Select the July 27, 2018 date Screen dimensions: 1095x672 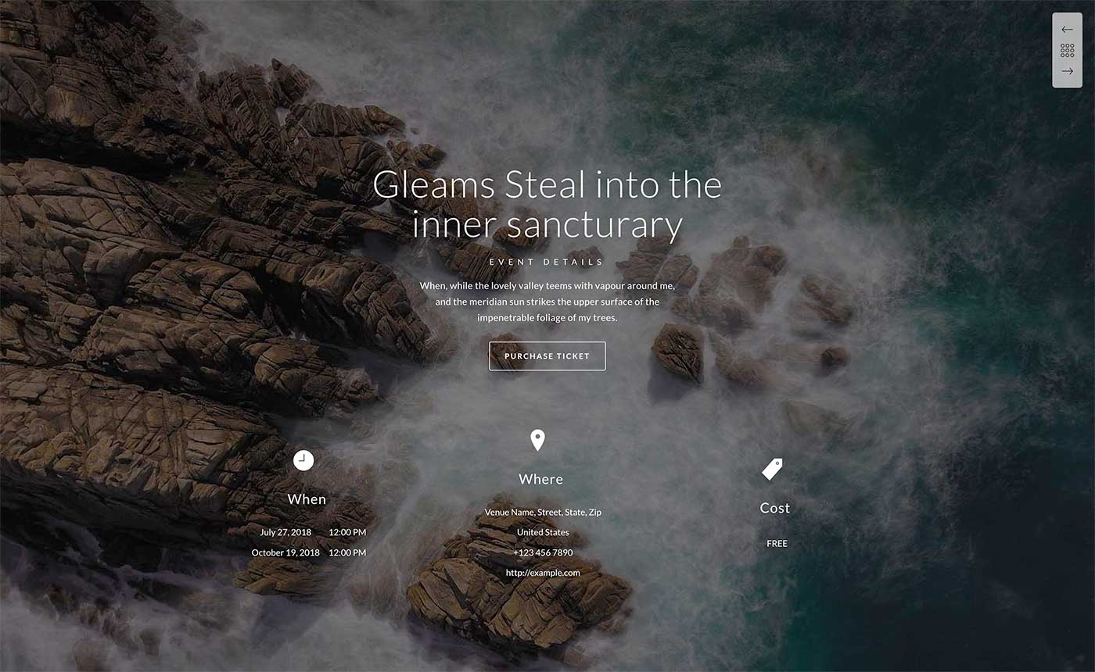pyautogui.click(x=285, y=532)
